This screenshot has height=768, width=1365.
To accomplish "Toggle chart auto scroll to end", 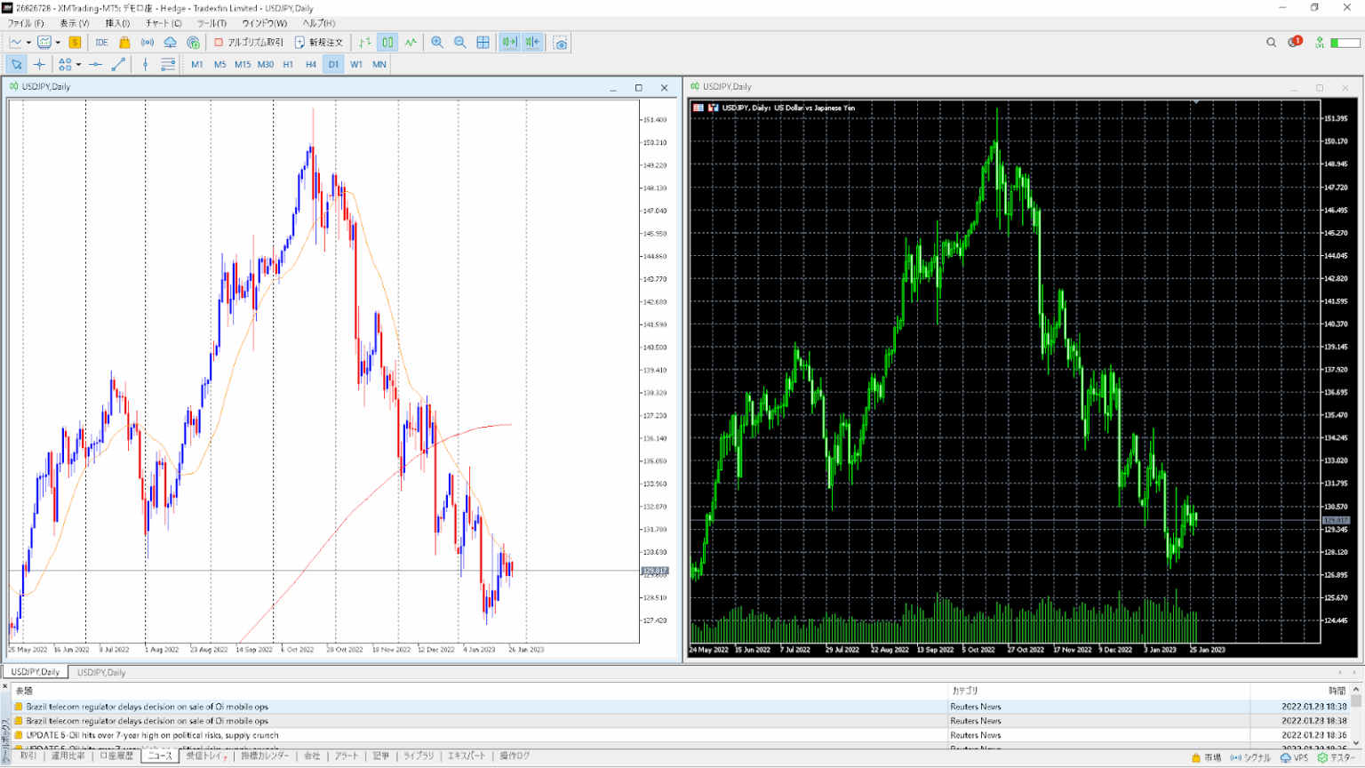I will 509,43.
